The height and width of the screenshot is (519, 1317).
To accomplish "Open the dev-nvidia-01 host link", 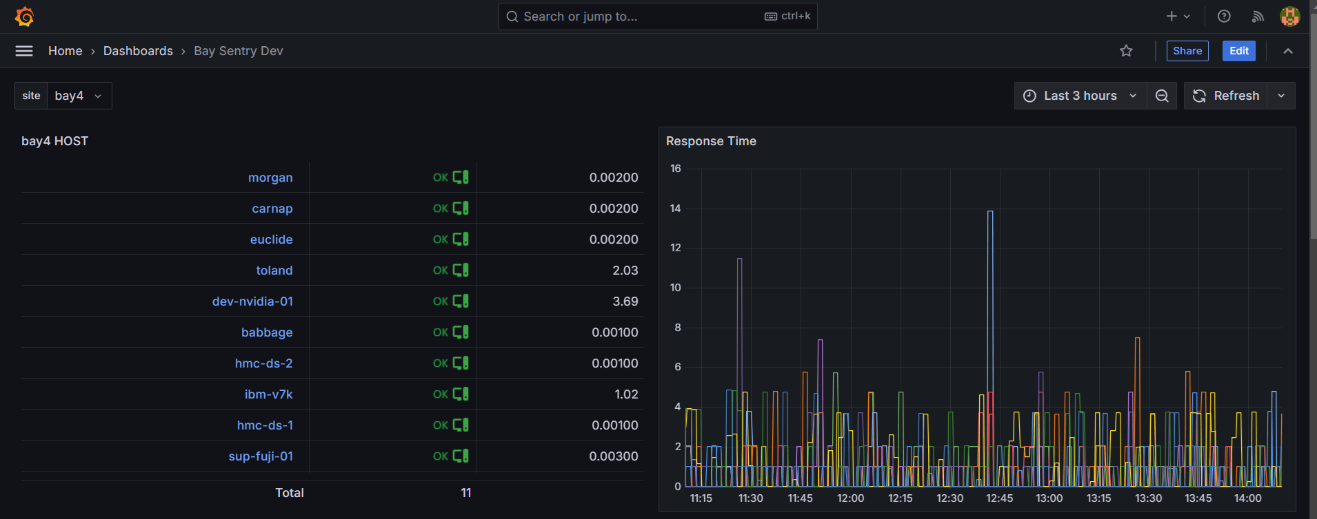I will coord(252,301).
